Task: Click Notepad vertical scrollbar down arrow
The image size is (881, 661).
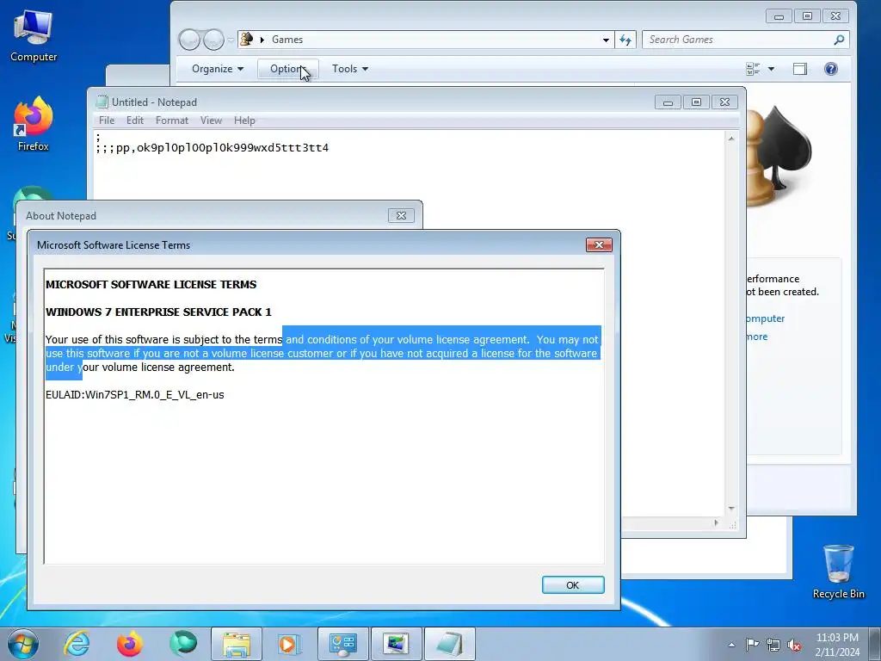Action: click(x=731, y=508)
